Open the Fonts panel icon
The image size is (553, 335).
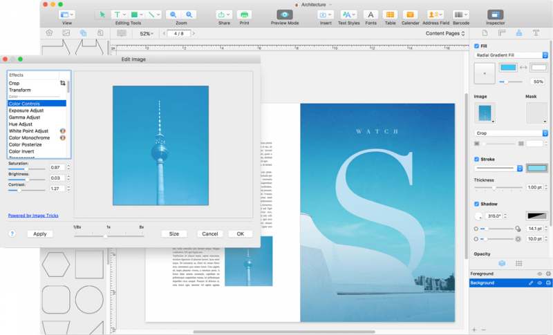coord(371,14)
